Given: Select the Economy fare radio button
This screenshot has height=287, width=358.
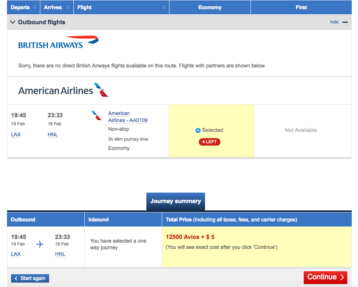Looking at the screenshot, I should (x=198, y=130).
